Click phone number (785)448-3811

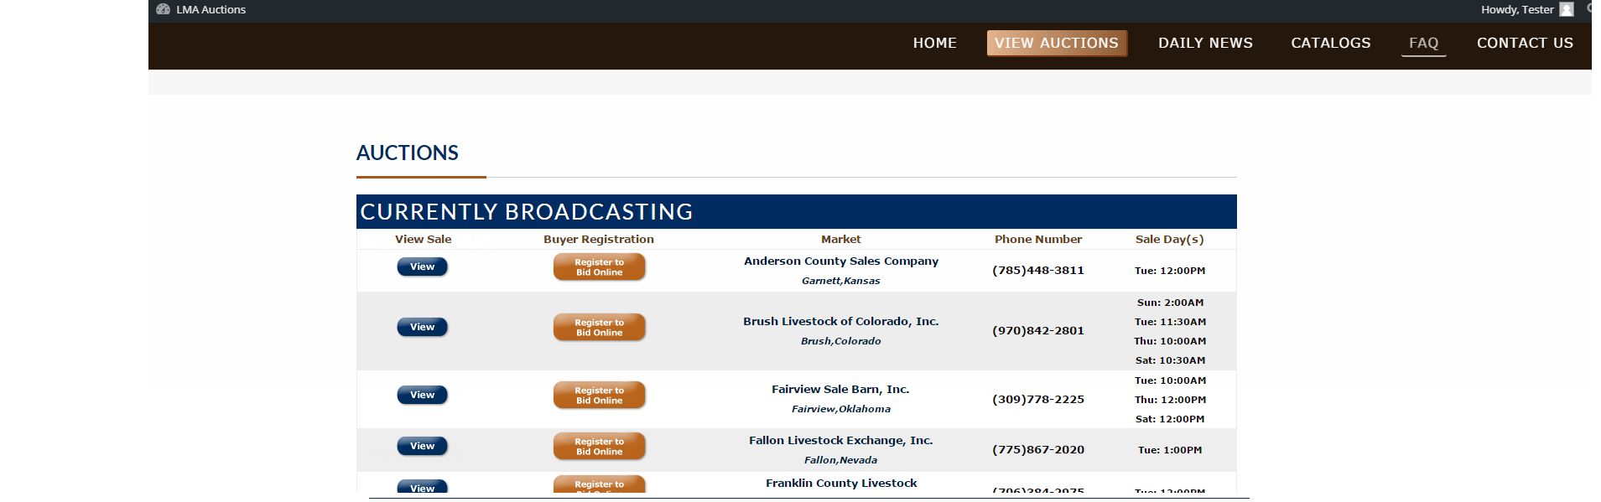pyautogui.click(x=1038, y=271)
